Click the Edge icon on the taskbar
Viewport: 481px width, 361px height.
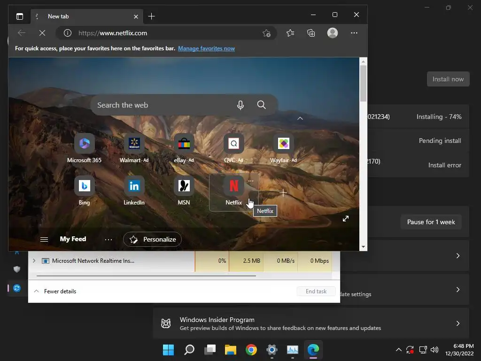pos(313,350)
